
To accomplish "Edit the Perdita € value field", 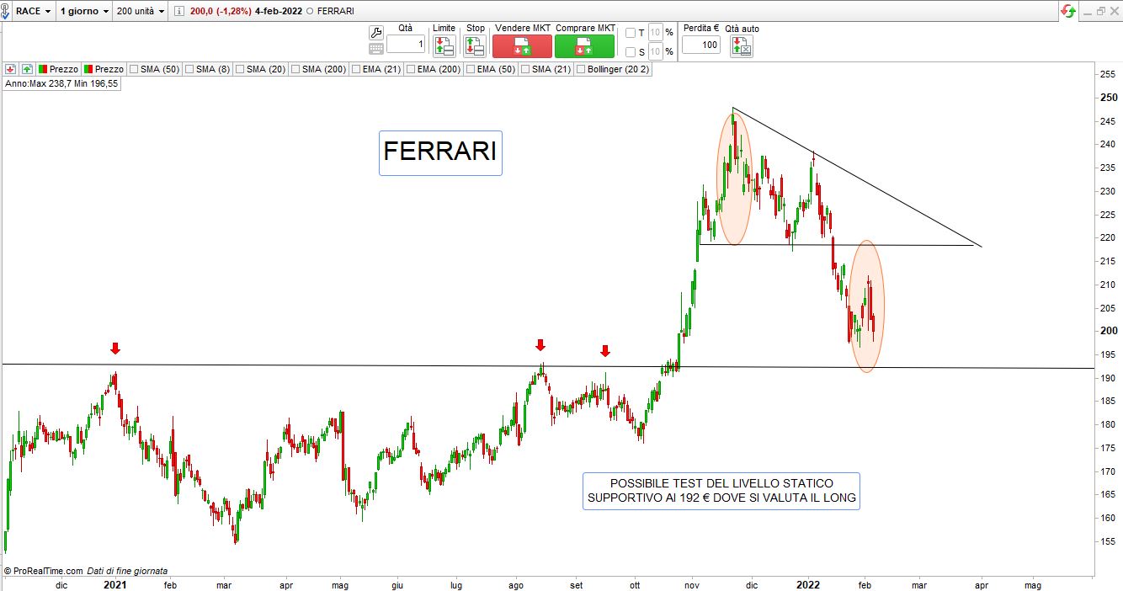I will [x=701, y=45].
